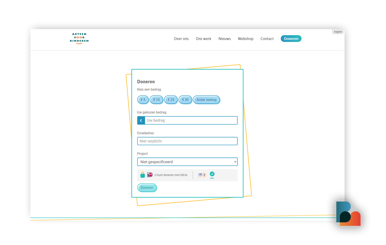
Task: Submit the form with Doneren button
Action: coord(147,188)
